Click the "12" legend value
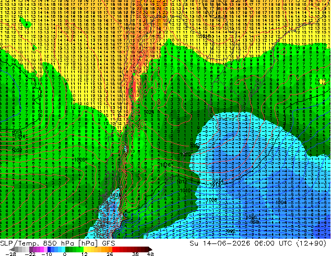 (x=85, y=254)
